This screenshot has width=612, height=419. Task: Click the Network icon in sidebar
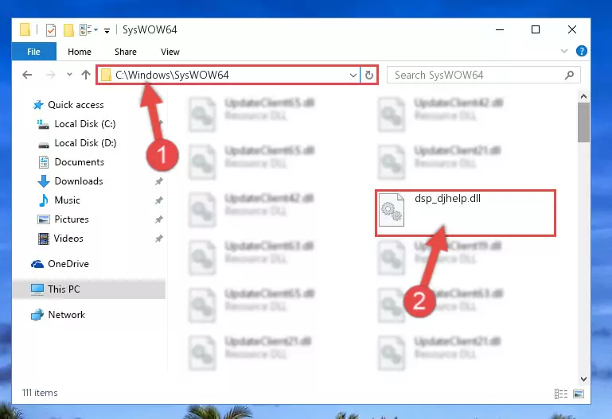[37, 315]
